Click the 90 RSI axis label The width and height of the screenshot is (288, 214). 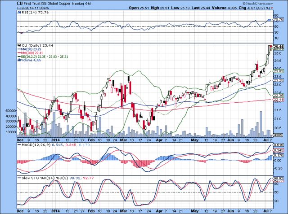click(x=276, y=15)
